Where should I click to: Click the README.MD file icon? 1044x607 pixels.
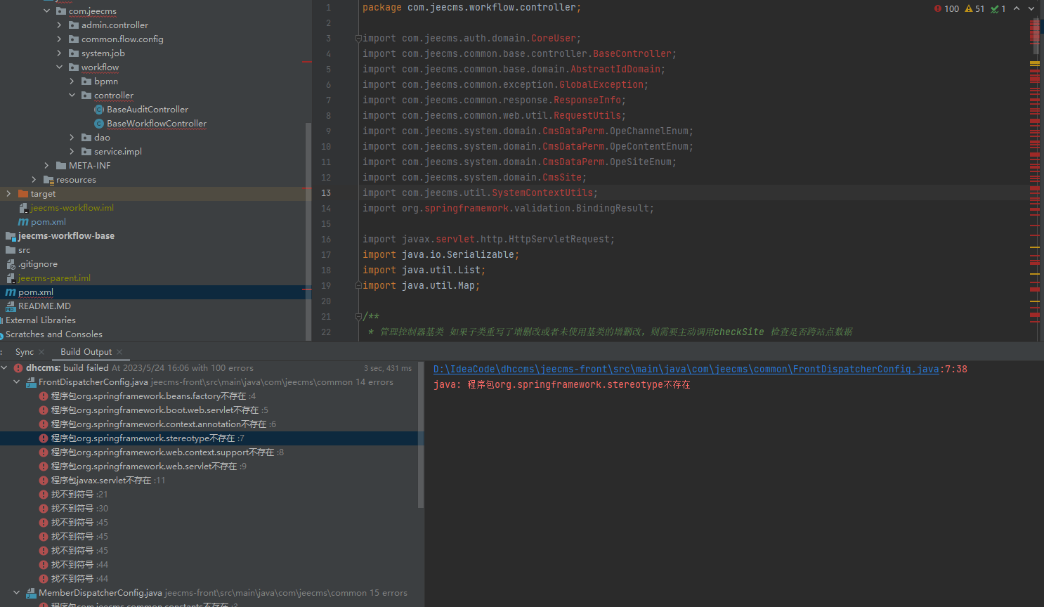tap(11, 306)
